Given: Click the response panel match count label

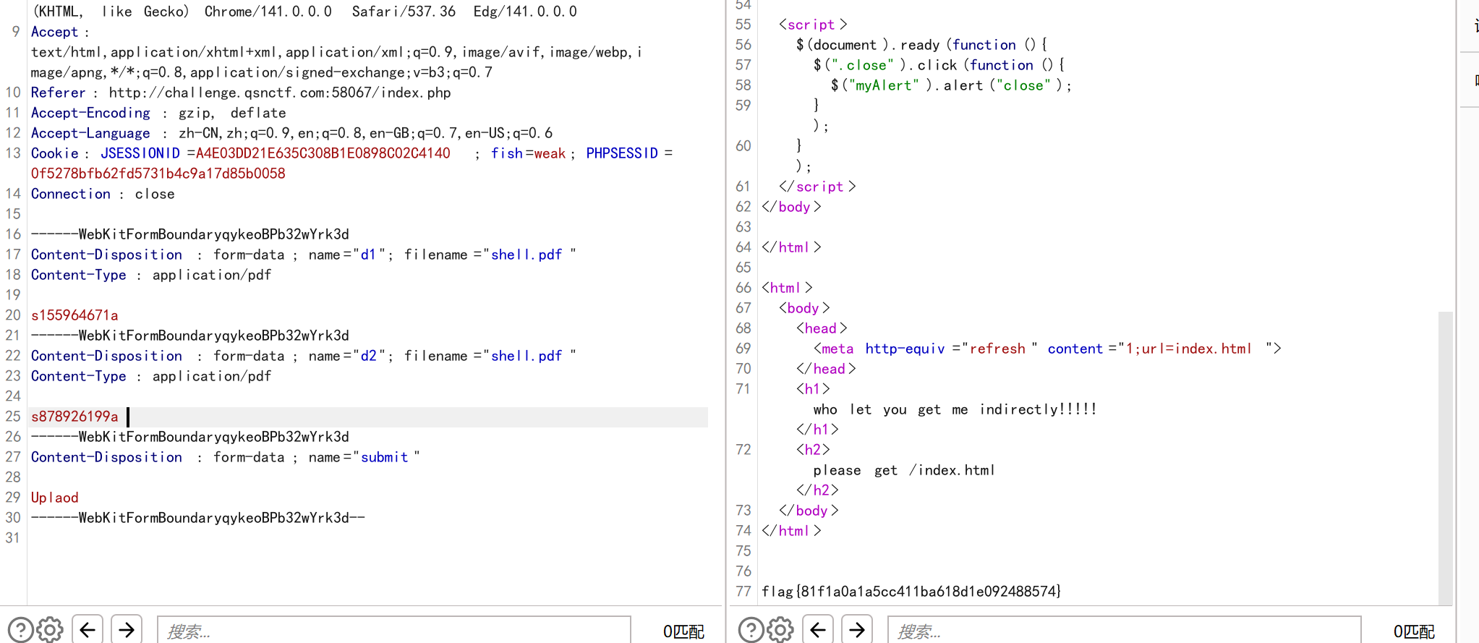Looking at the screenshot, I should click(1414, 631).
